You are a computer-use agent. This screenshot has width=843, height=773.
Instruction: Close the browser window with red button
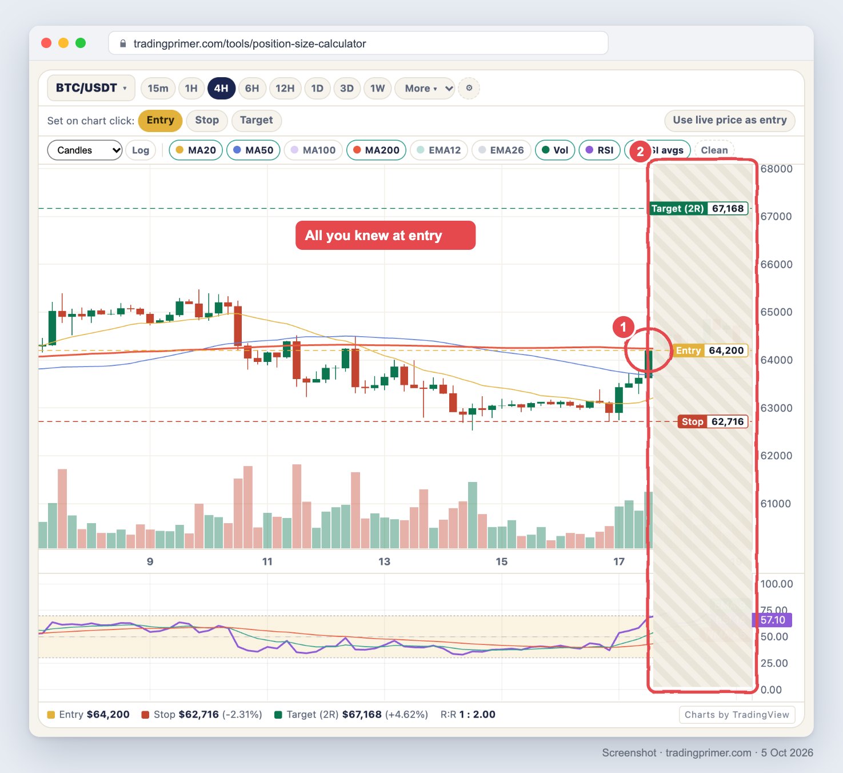coord(47,43)
